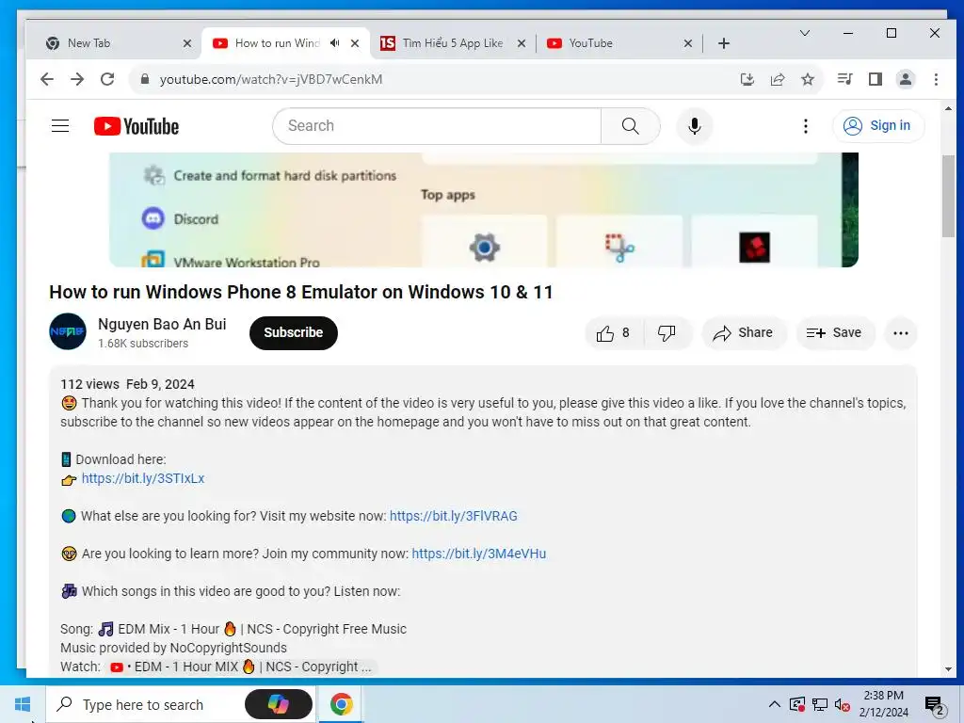Install the YouTube app from the address bar
This screenshot has height=723, width=964.
747,79
